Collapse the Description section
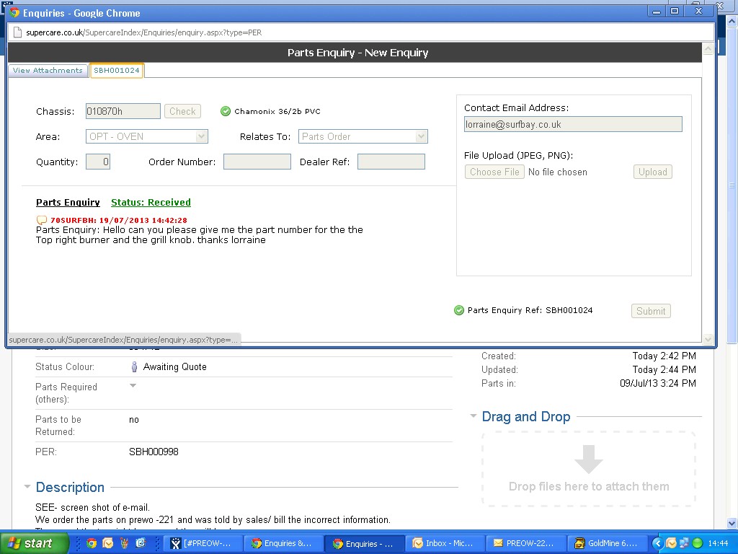Image resolution: width=738 pixels, height=554 pixels. pos(27,487)
